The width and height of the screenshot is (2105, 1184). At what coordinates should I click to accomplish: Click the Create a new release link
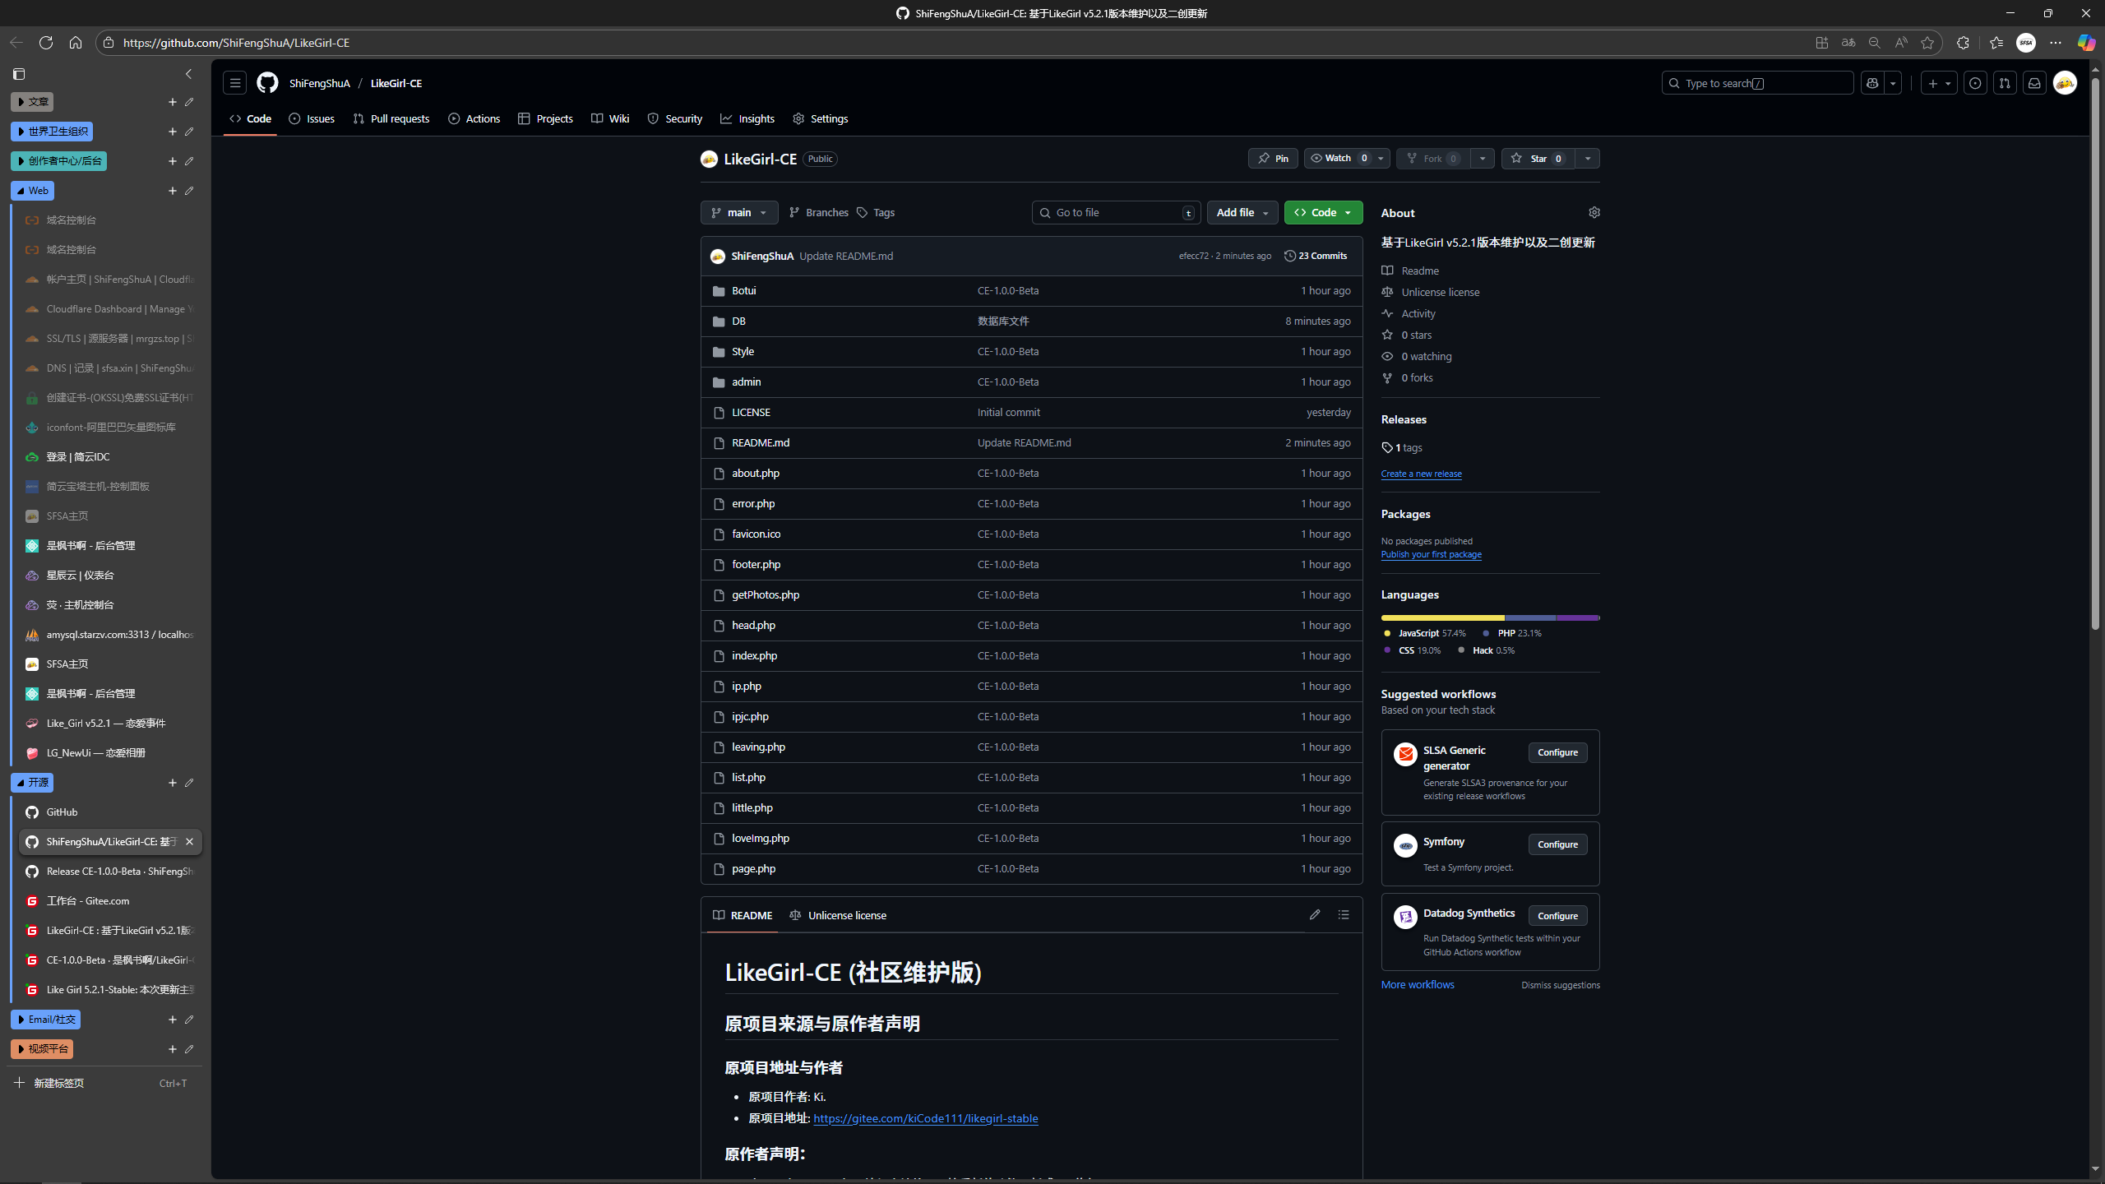(1421, 473)
